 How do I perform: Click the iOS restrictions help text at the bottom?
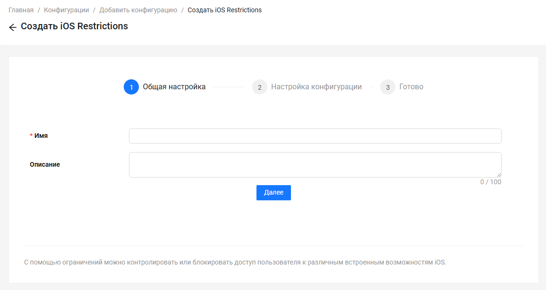coord(235,263)
